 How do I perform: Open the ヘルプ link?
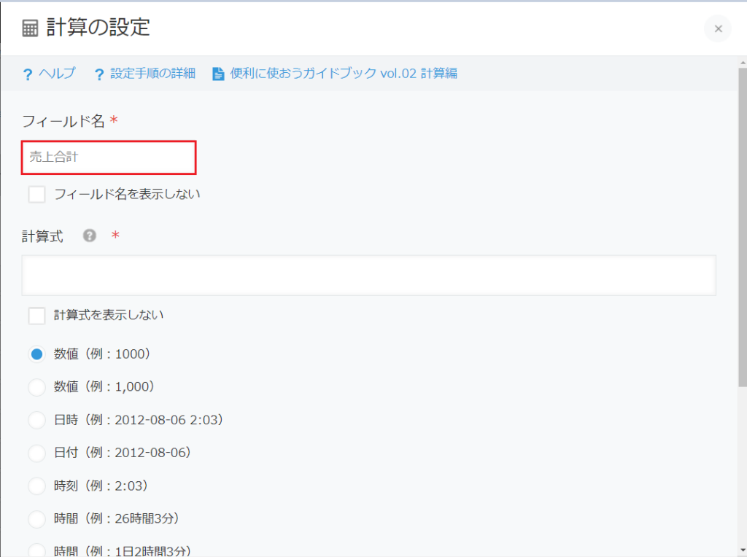(57, 74)
